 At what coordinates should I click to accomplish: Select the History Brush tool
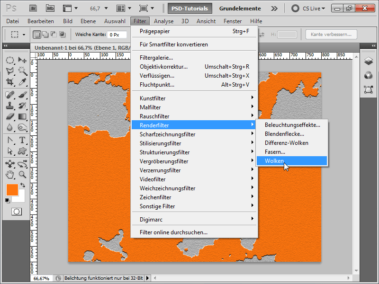(x=22, y=106)
